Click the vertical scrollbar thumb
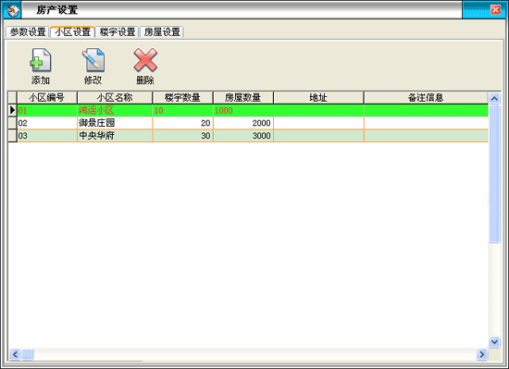 point(494,173)
